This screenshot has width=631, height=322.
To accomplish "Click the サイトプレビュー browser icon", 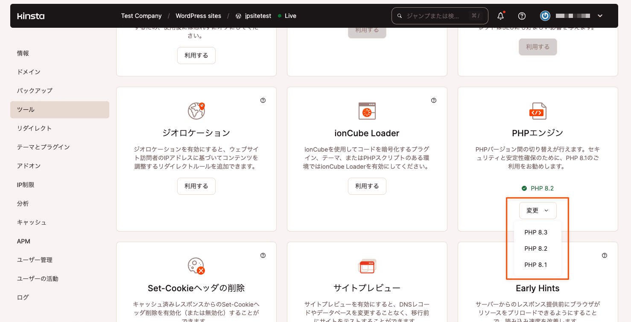I will point(367,265).
